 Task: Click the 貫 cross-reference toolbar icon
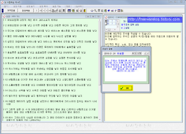pos(64,11)
